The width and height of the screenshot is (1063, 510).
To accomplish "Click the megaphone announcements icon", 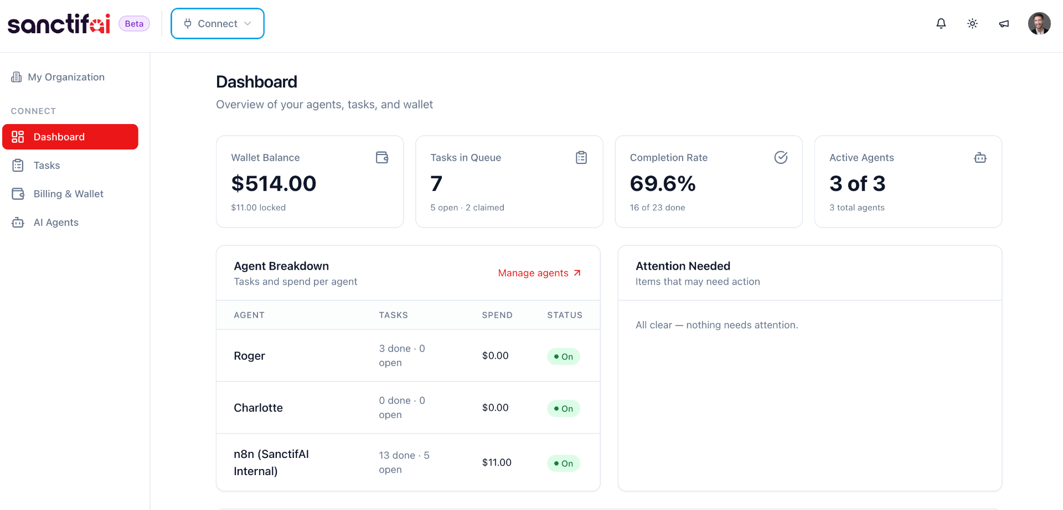I will 1004,23.
